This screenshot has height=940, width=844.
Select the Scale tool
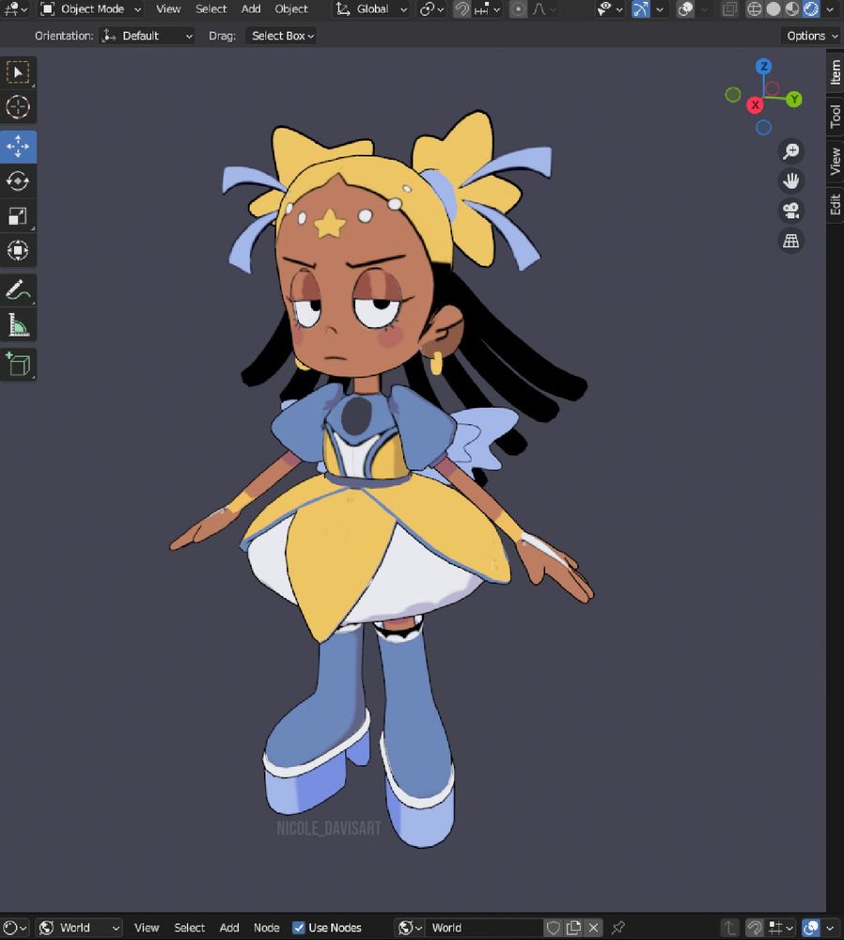18,216
